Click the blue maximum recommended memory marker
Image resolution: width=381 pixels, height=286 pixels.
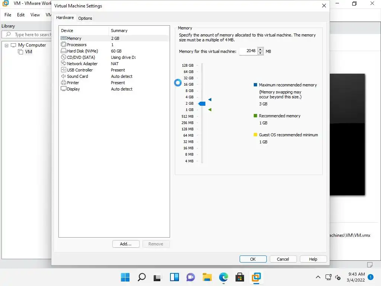point(210,99)
